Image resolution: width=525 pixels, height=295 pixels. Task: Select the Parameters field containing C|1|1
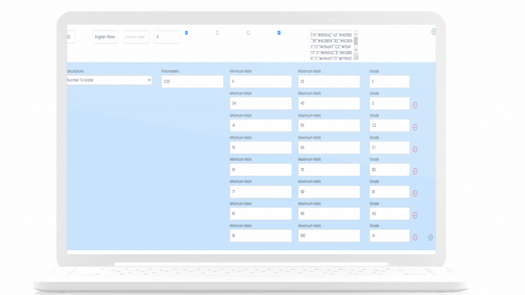coord(192,81)
